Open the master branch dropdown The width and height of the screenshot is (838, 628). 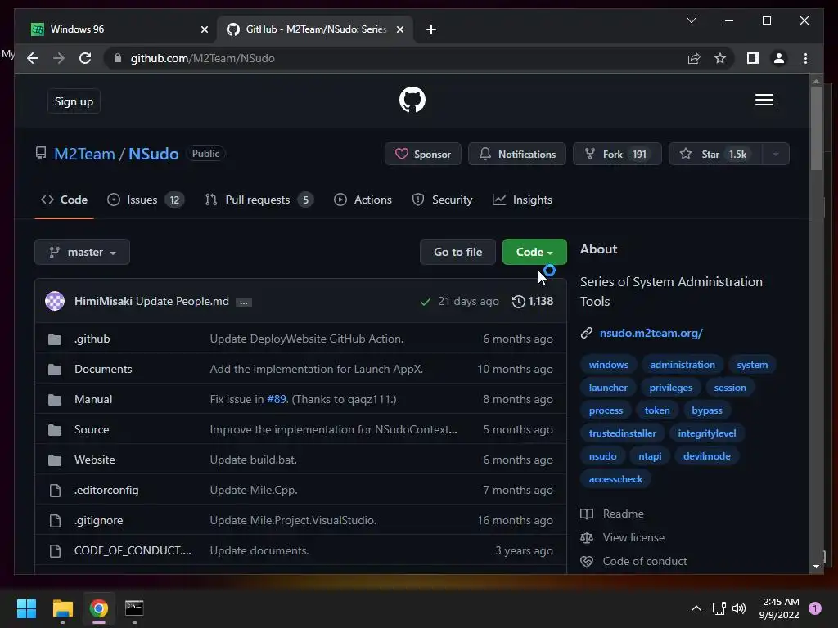[x=83, y=252]
